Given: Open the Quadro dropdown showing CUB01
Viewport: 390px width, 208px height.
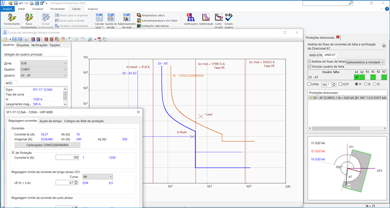Looking at the screenshot, I should tap(43, 69).
